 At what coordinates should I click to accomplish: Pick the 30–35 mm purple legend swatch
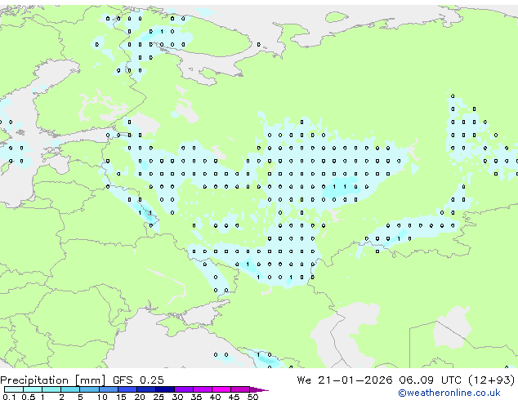tap(183, 389)
